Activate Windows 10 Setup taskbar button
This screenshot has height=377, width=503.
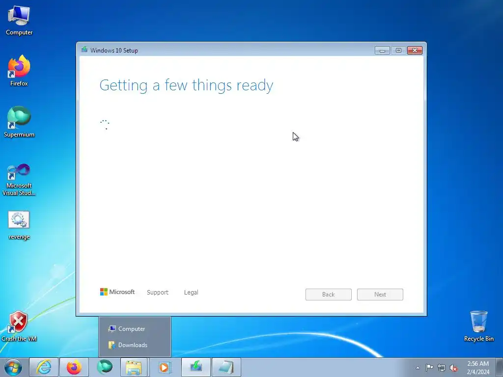point(196,367)
